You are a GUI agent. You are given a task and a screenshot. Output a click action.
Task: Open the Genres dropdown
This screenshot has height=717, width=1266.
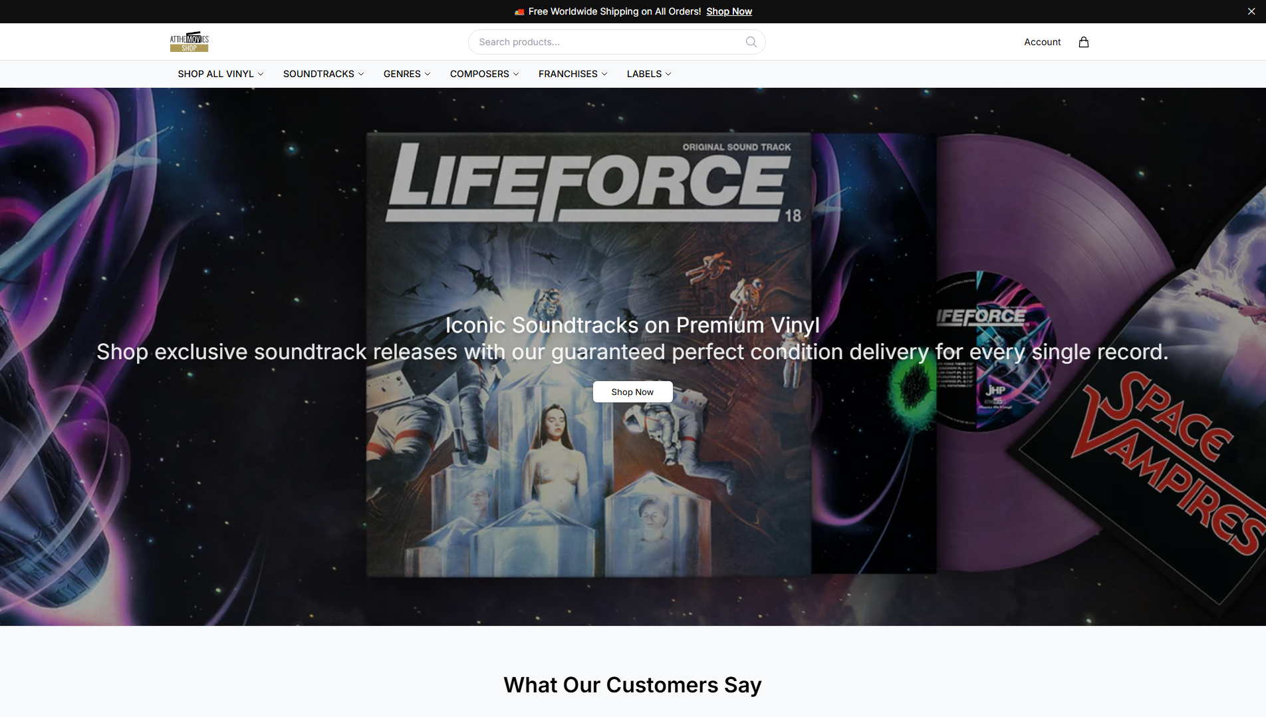click(407, 74)
